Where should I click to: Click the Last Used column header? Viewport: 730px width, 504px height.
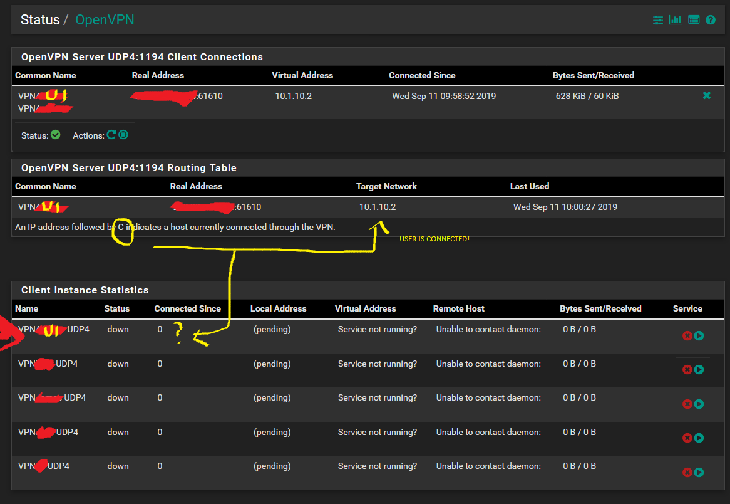point(529,187)
